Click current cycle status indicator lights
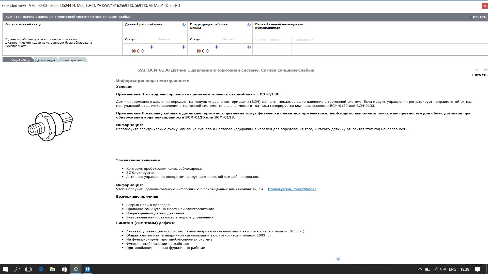This screenshot has width=488, height=274. click(139, 51)
